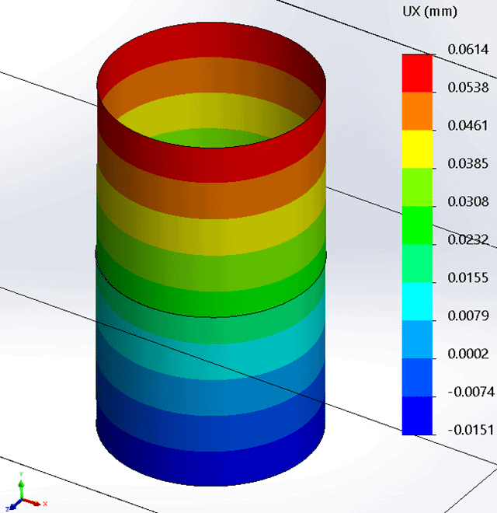Image resolution: width=497 pixels, height=513 pixels.
Task: Click the legend value 0.0155
Action: 468,277
